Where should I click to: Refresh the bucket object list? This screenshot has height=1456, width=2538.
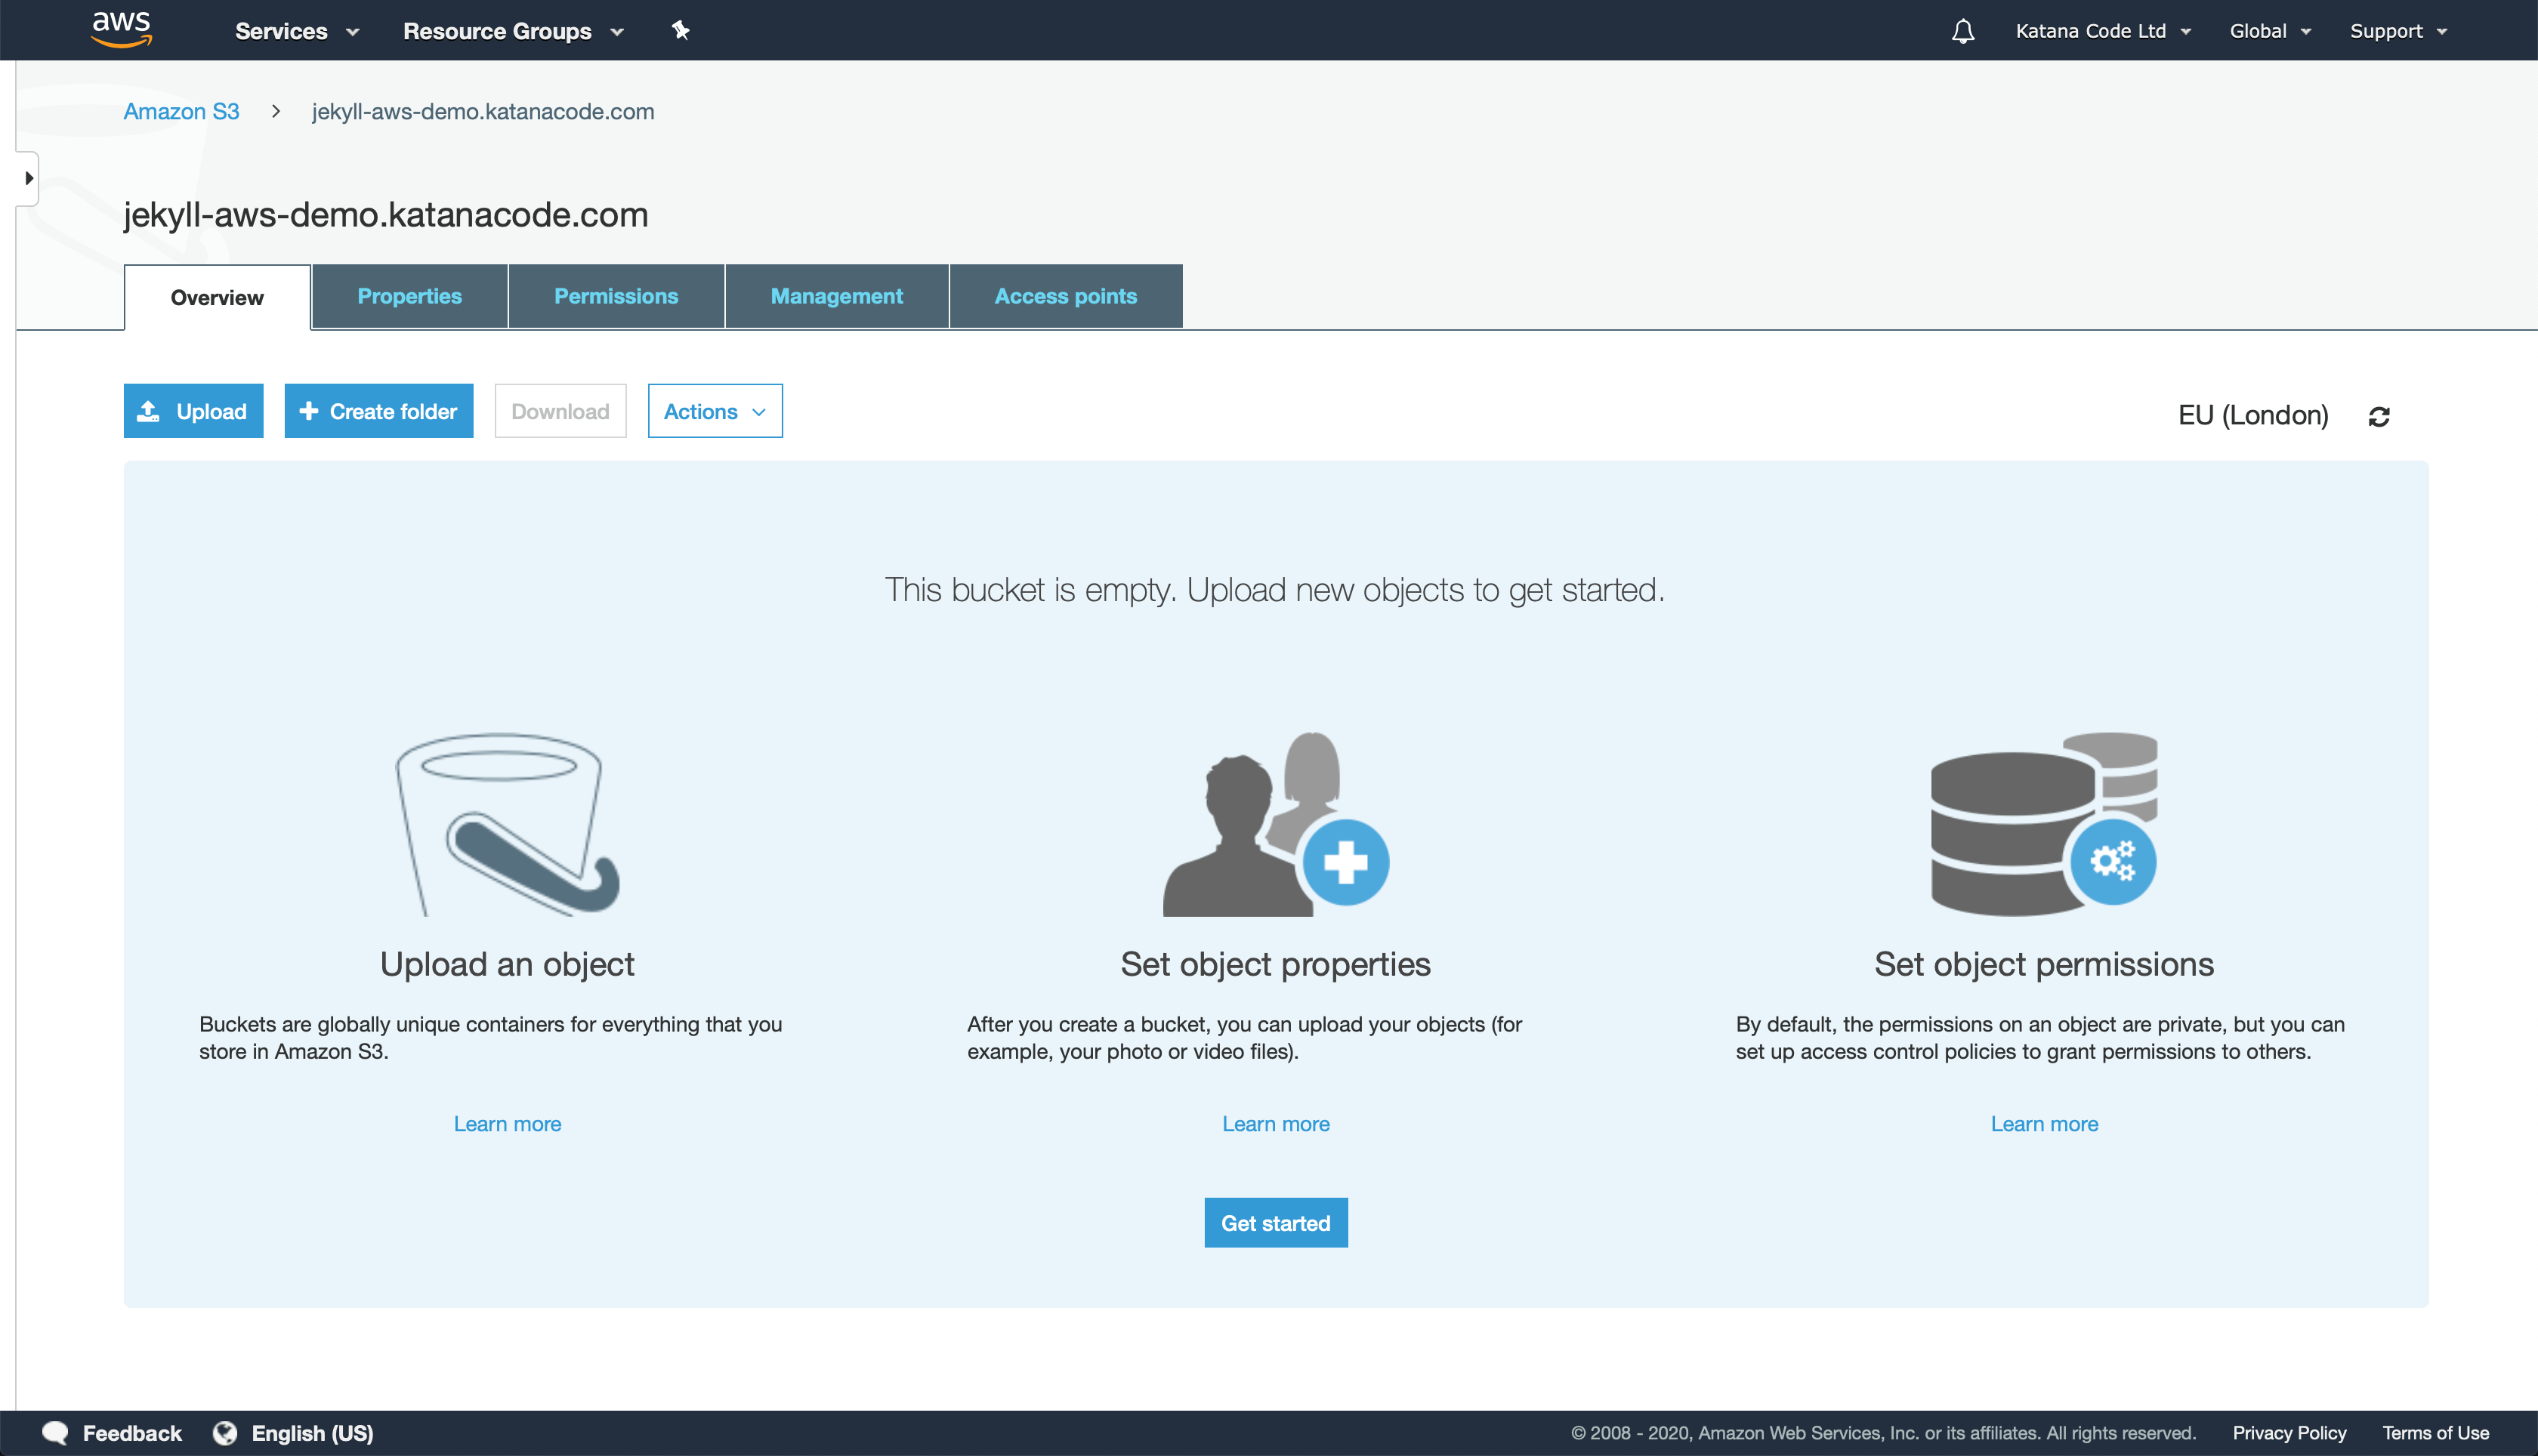(2380, 415)
